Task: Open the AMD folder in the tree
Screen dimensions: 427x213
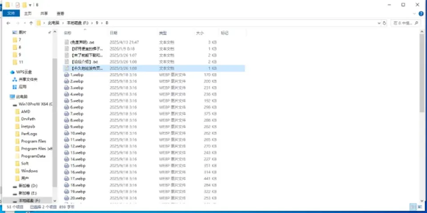Action: (x=26, y=111)
